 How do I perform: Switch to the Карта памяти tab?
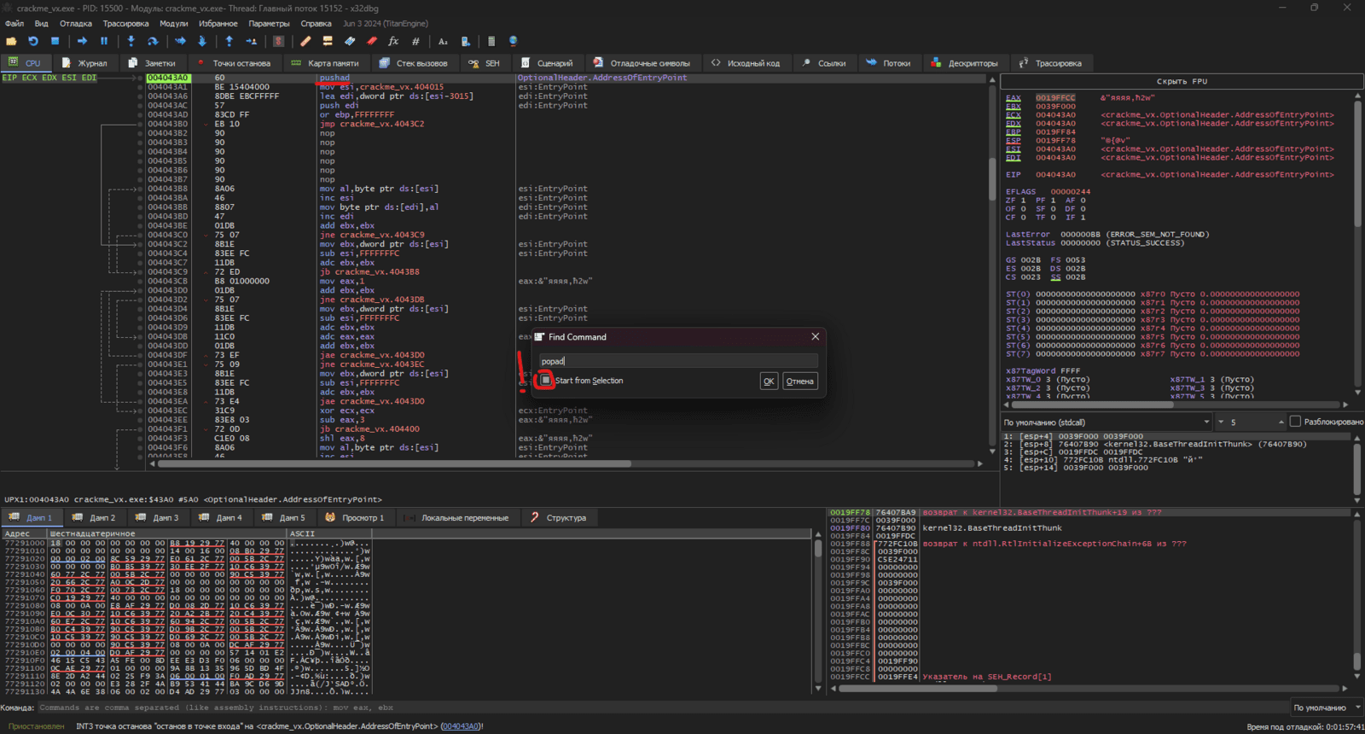(x=325, y=63)
